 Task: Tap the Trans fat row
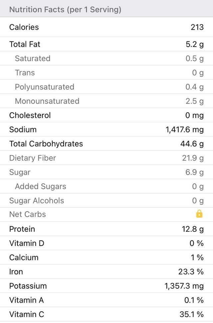tap(106, 73)
